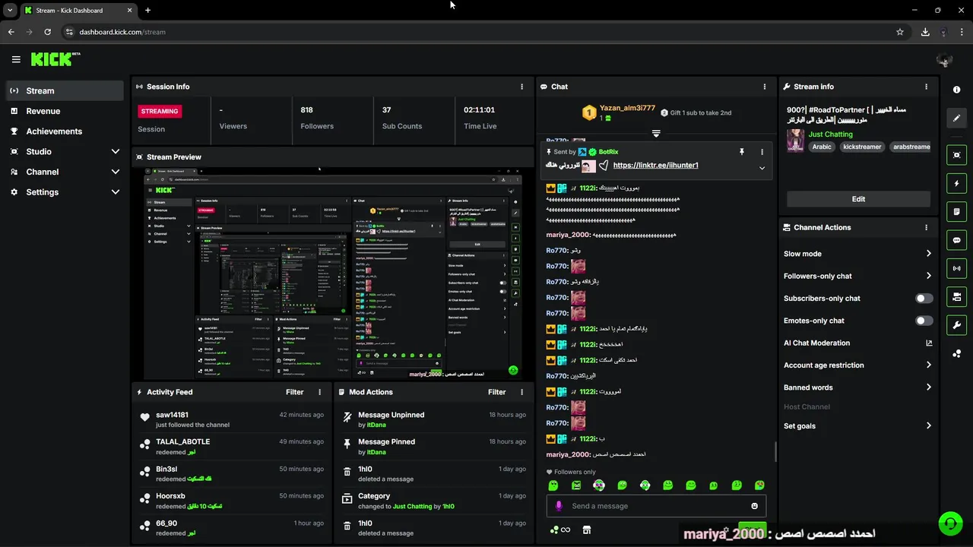This screenshot has height=547, width=973.
Task: Bookmark this page with the star
Action: pyautogui.click(x=900, y=32)
